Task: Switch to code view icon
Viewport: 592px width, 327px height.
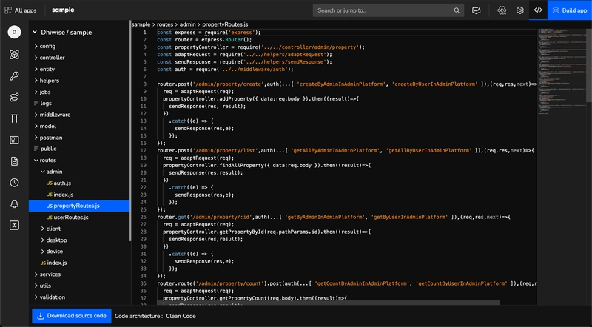Action: (538, 10)
